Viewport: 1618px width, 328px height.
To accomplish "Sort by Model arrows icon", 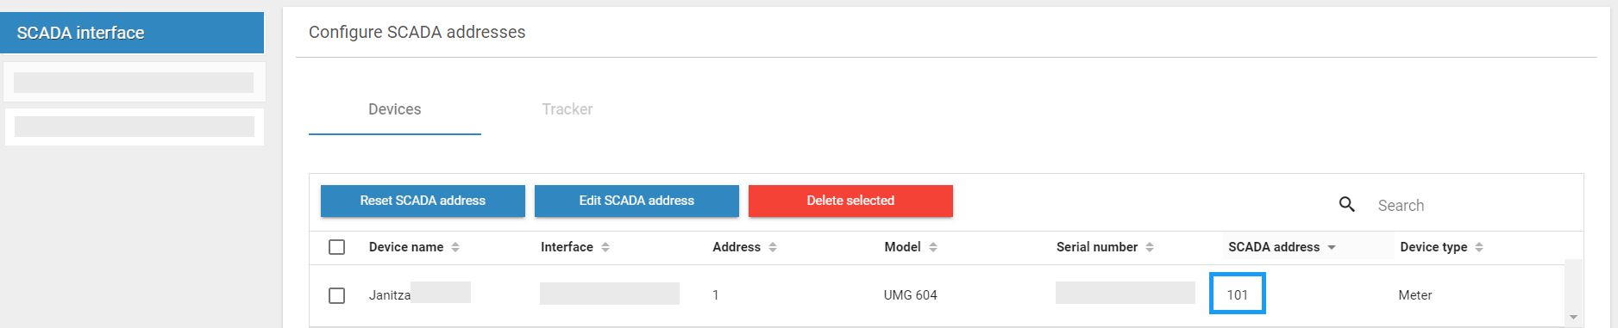I will point(933,247).
